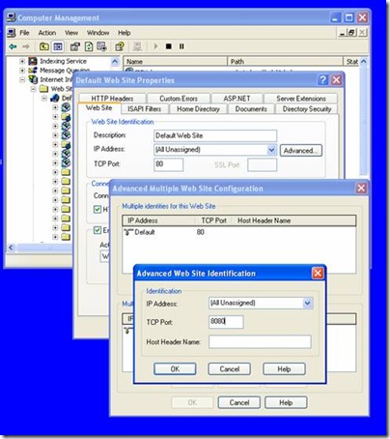Click the Message Queuing tree icon
This screenshot has width=390, height=439.
[33, 70]
